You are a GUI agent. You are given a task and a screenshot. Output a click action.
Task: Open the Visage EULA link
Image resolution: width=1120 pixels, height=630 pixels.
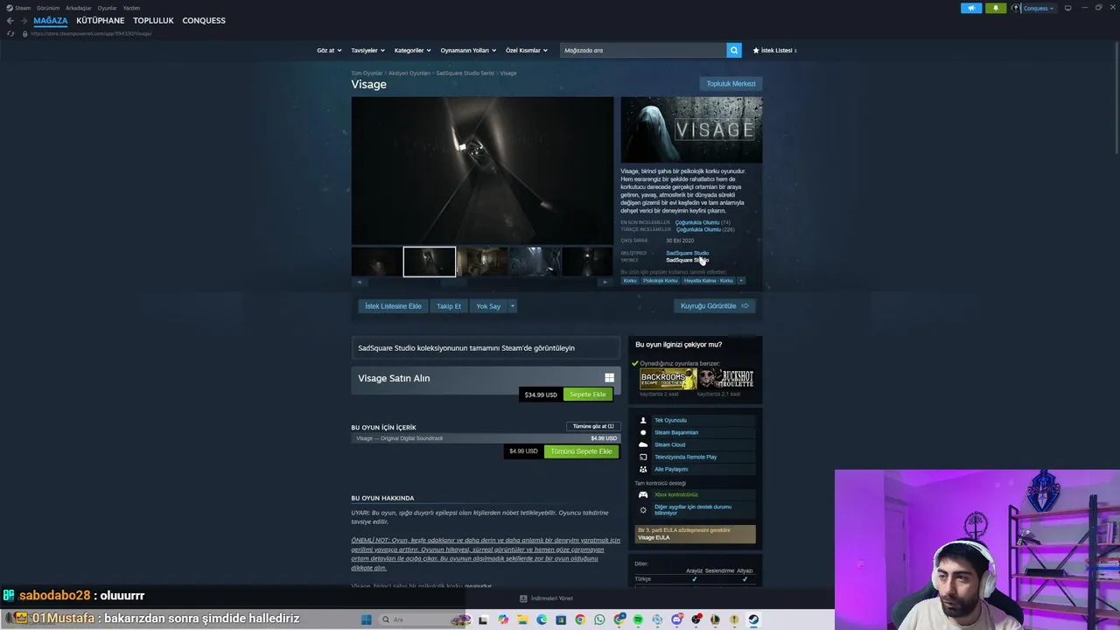(654, 537)
